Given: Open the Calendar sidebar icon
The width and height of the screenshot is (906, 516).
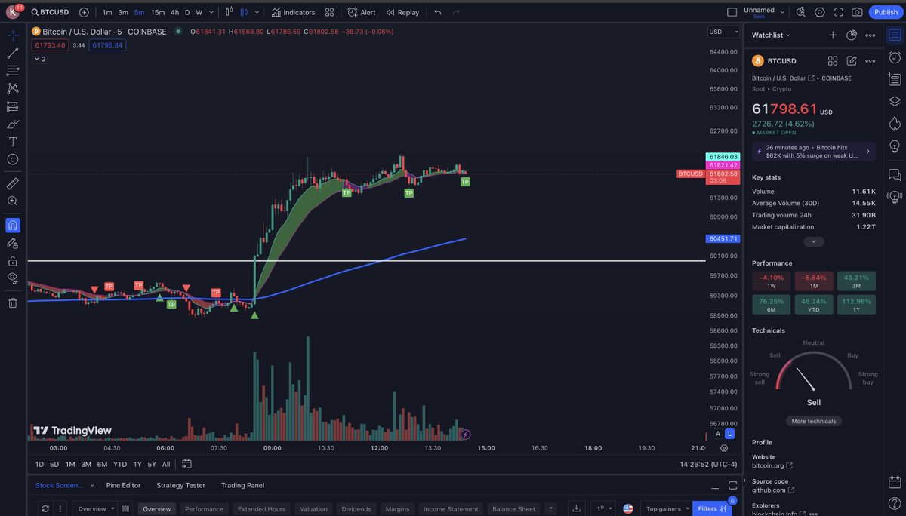Looking at the screenshot, I should coord(895,481).
